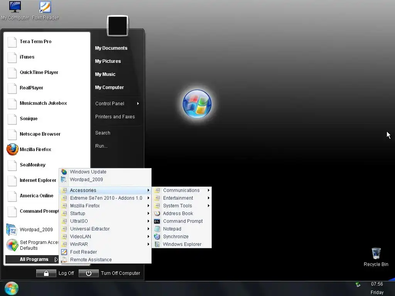This screenshot has height=296, width=395.
Task: Open My Computer desktop icon
Action: coord(15,10)
